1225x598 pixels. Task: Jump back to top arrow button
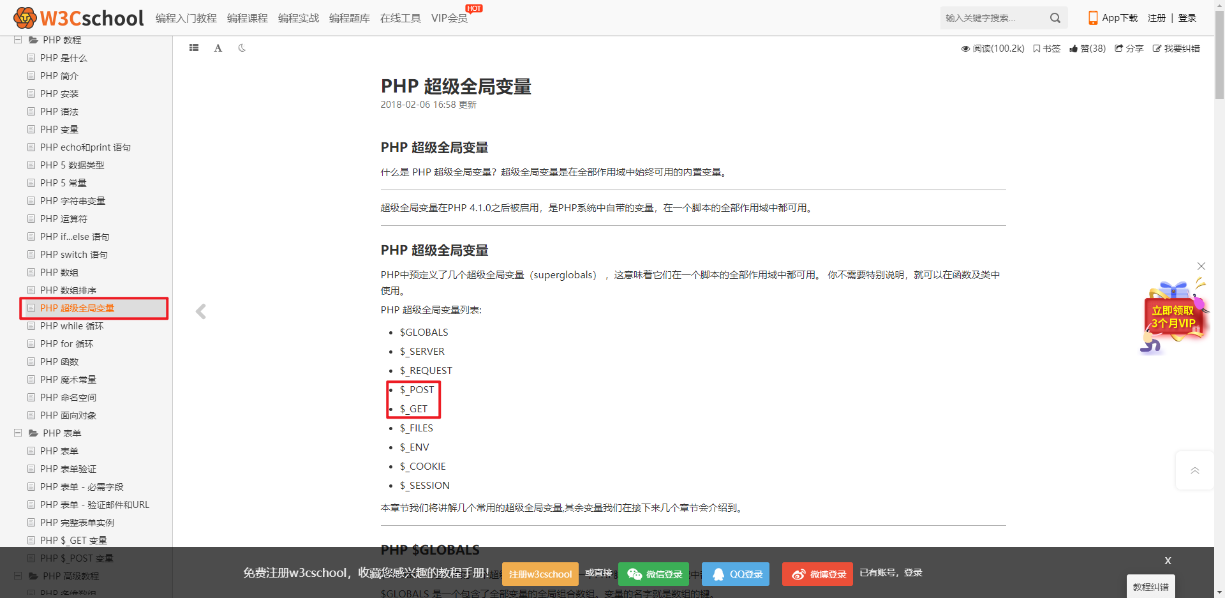[1194, 470]
